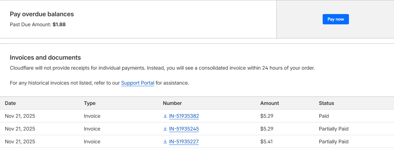This screenshot has width=394, height=148.
Task: Click Partially Paid status for IN-51935245
Action: (334, 129)
